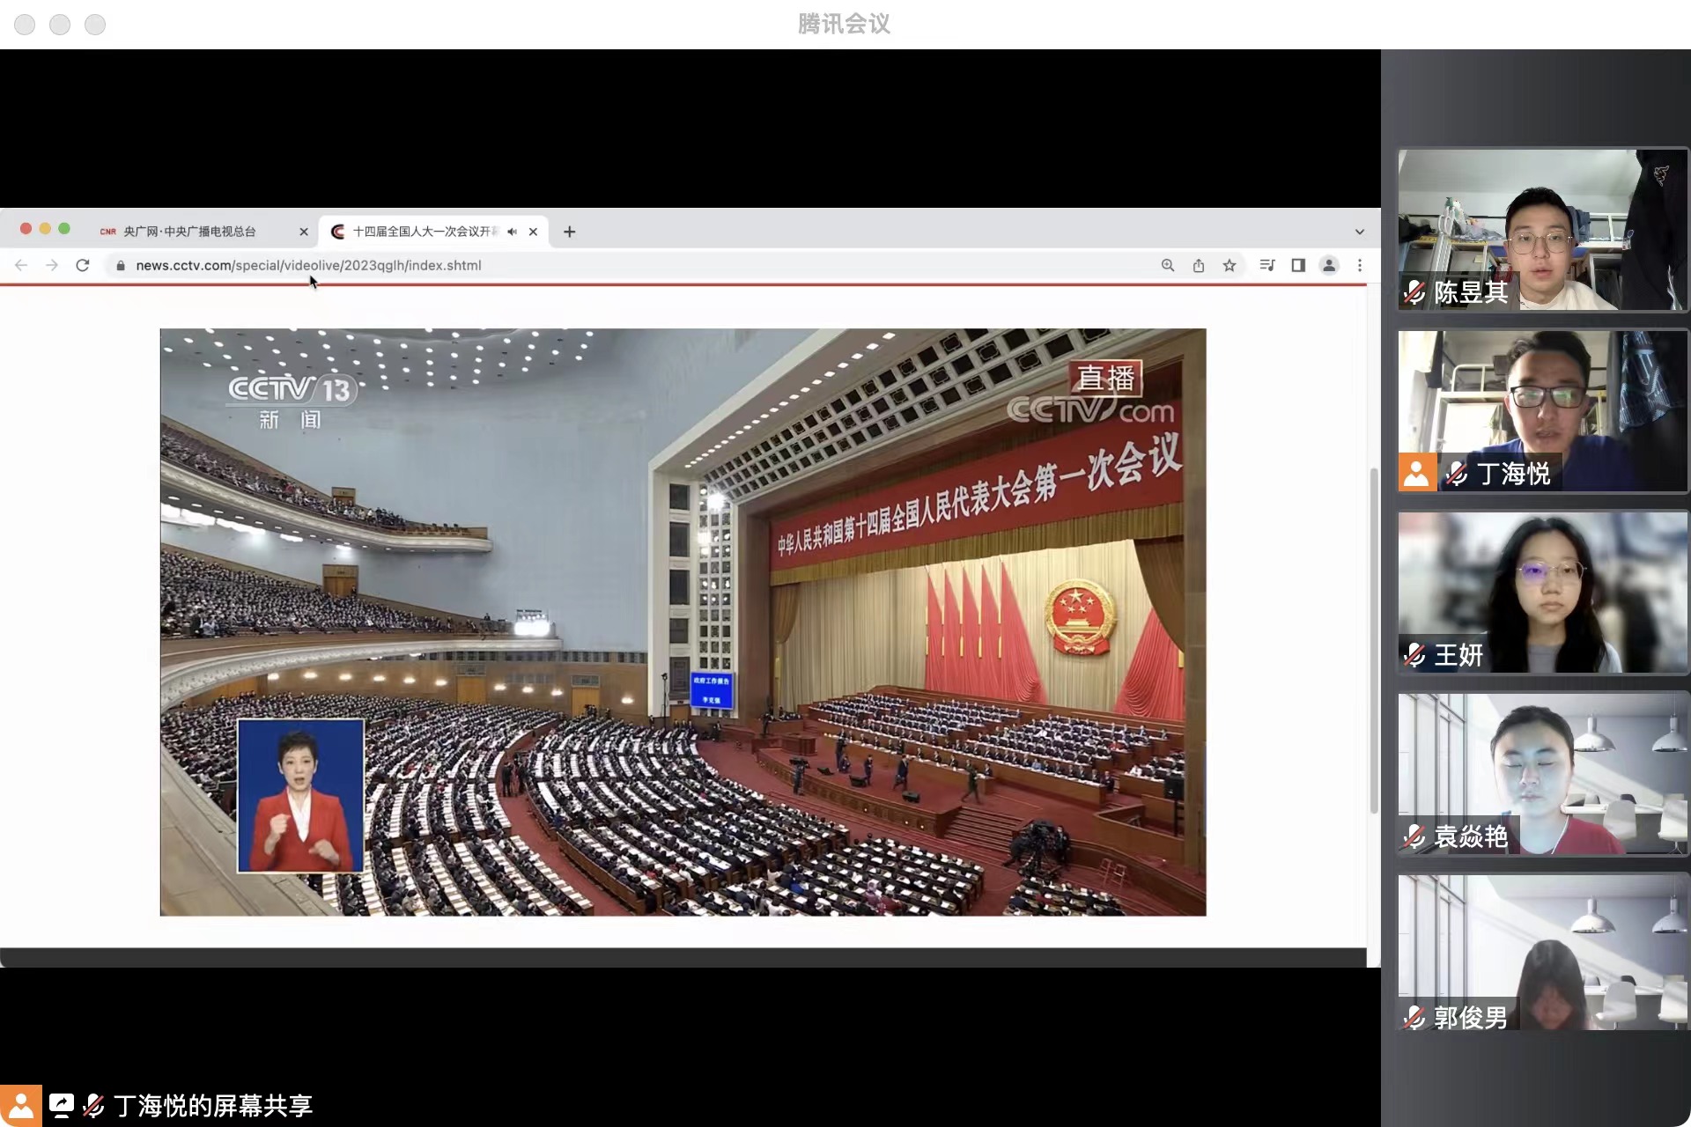Close the 十四届全国人大一次会议 tab

pyautogui.click(x=533, y=232)
